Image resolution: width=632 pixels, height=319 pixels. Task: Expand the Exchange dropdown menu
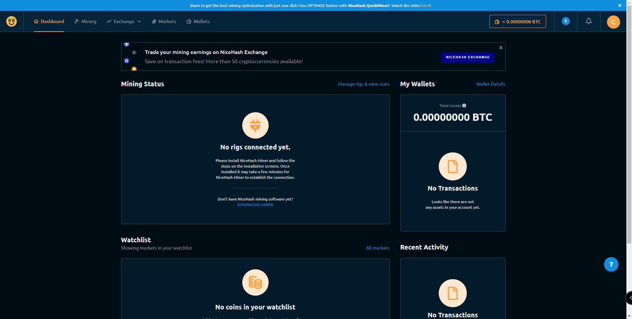click(124, 22)
